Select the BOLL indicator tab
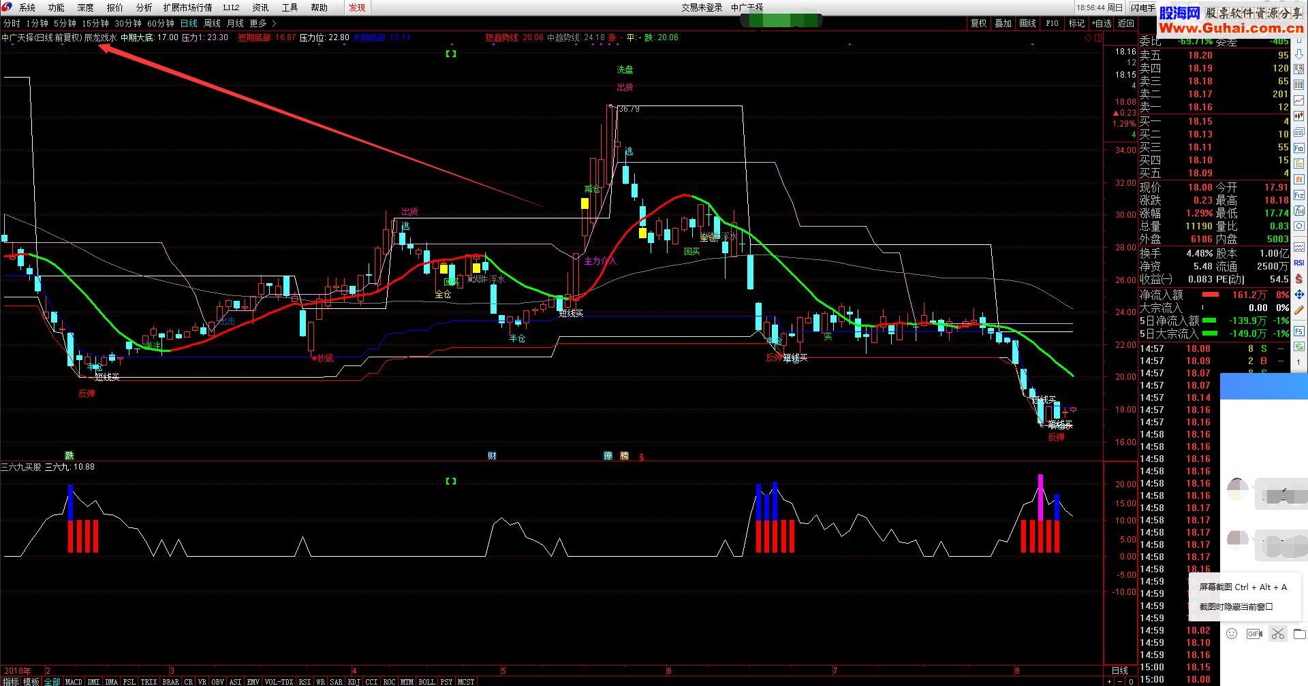 [x=426, y=681]
